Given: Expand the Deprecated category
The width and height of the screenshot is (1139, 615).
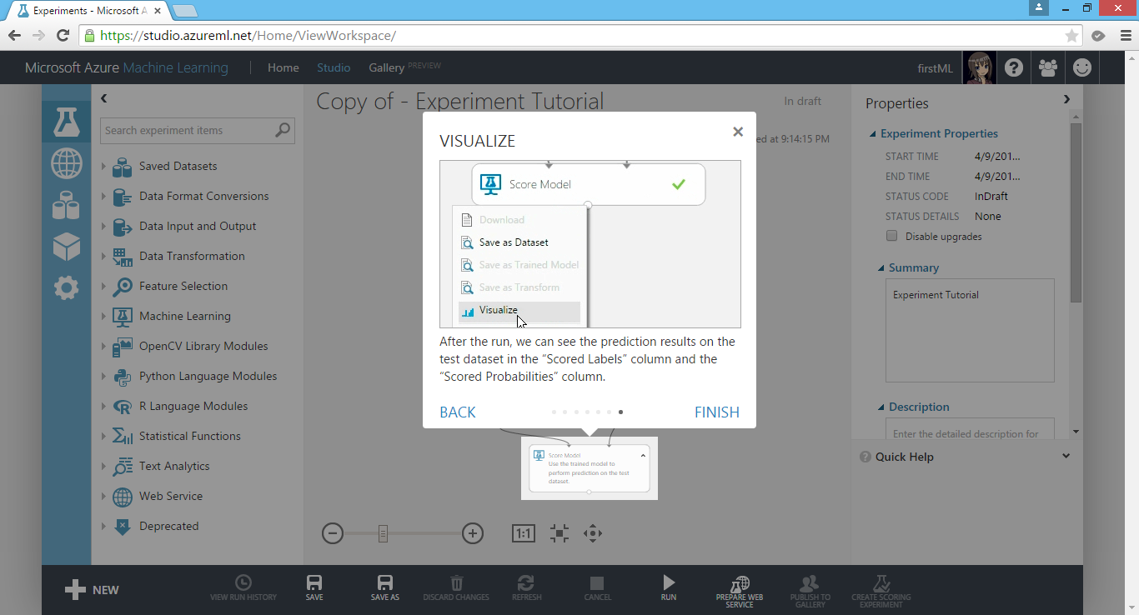Looking at the screenshot, I should pyautogui.click(x=104, y=526).
